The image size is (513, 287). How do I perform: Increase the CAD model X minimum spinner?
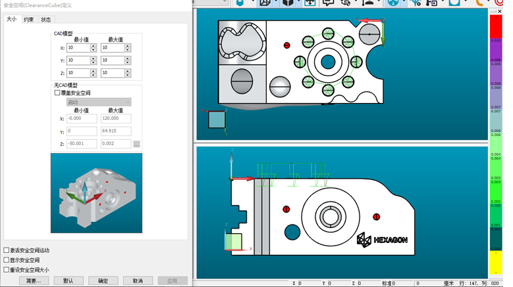click(x=94, y=46)
